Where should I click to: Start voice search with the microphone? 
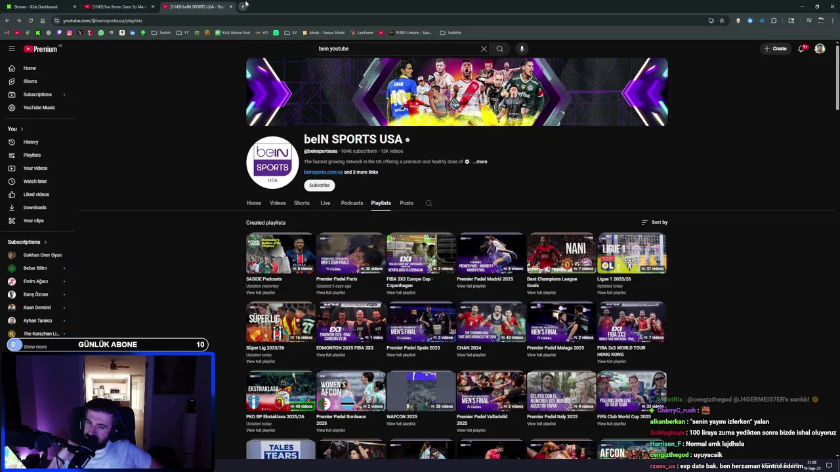[x=522, y=49]
